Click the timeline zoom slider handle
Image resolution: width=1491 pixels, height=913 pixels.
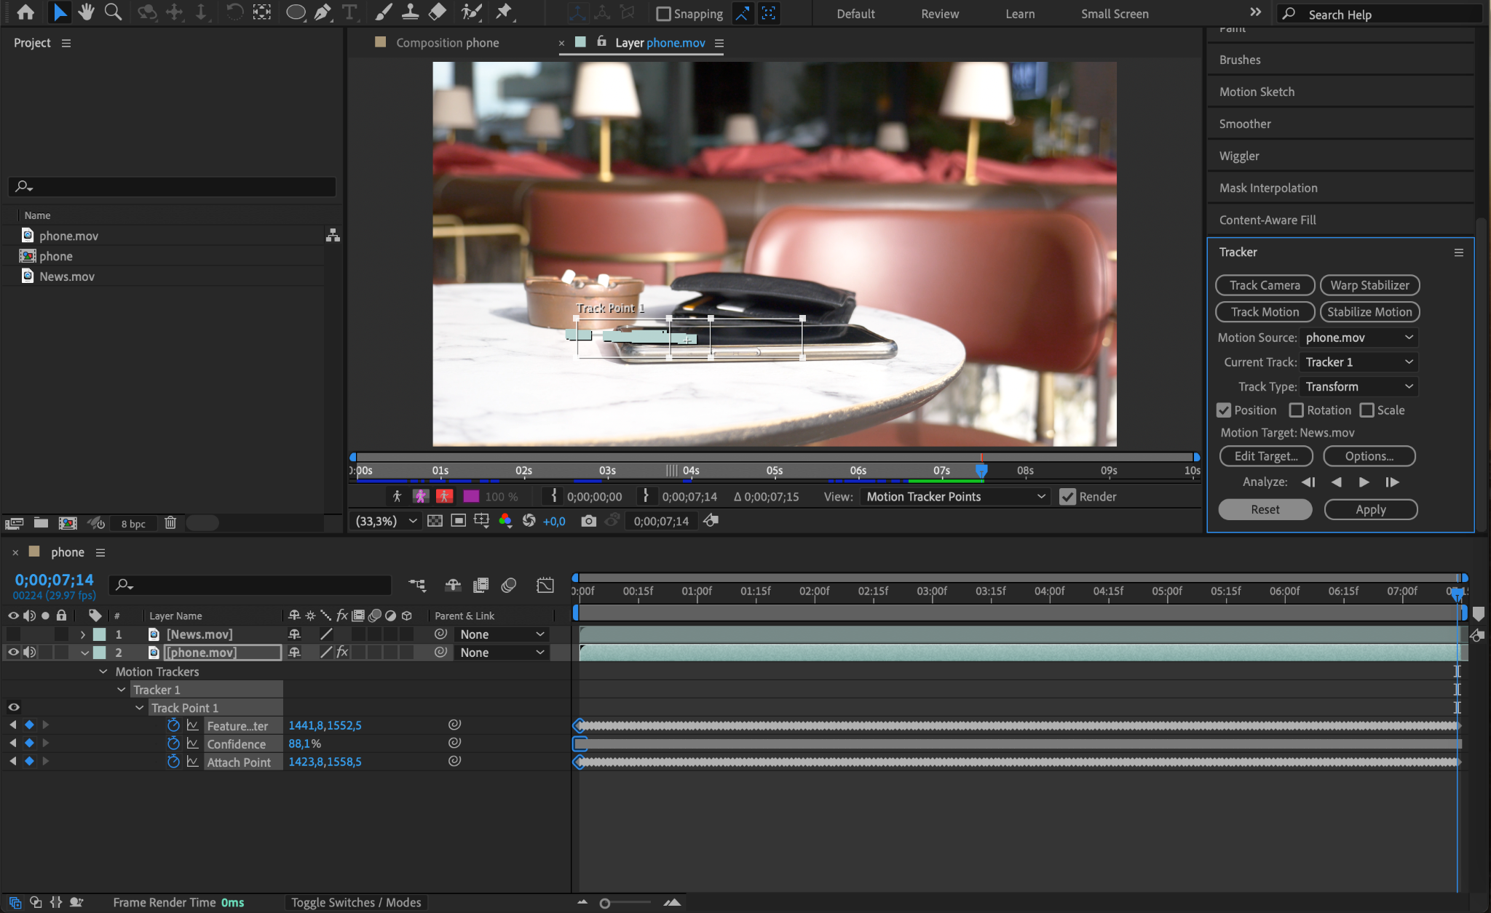(x=604, y=903)
